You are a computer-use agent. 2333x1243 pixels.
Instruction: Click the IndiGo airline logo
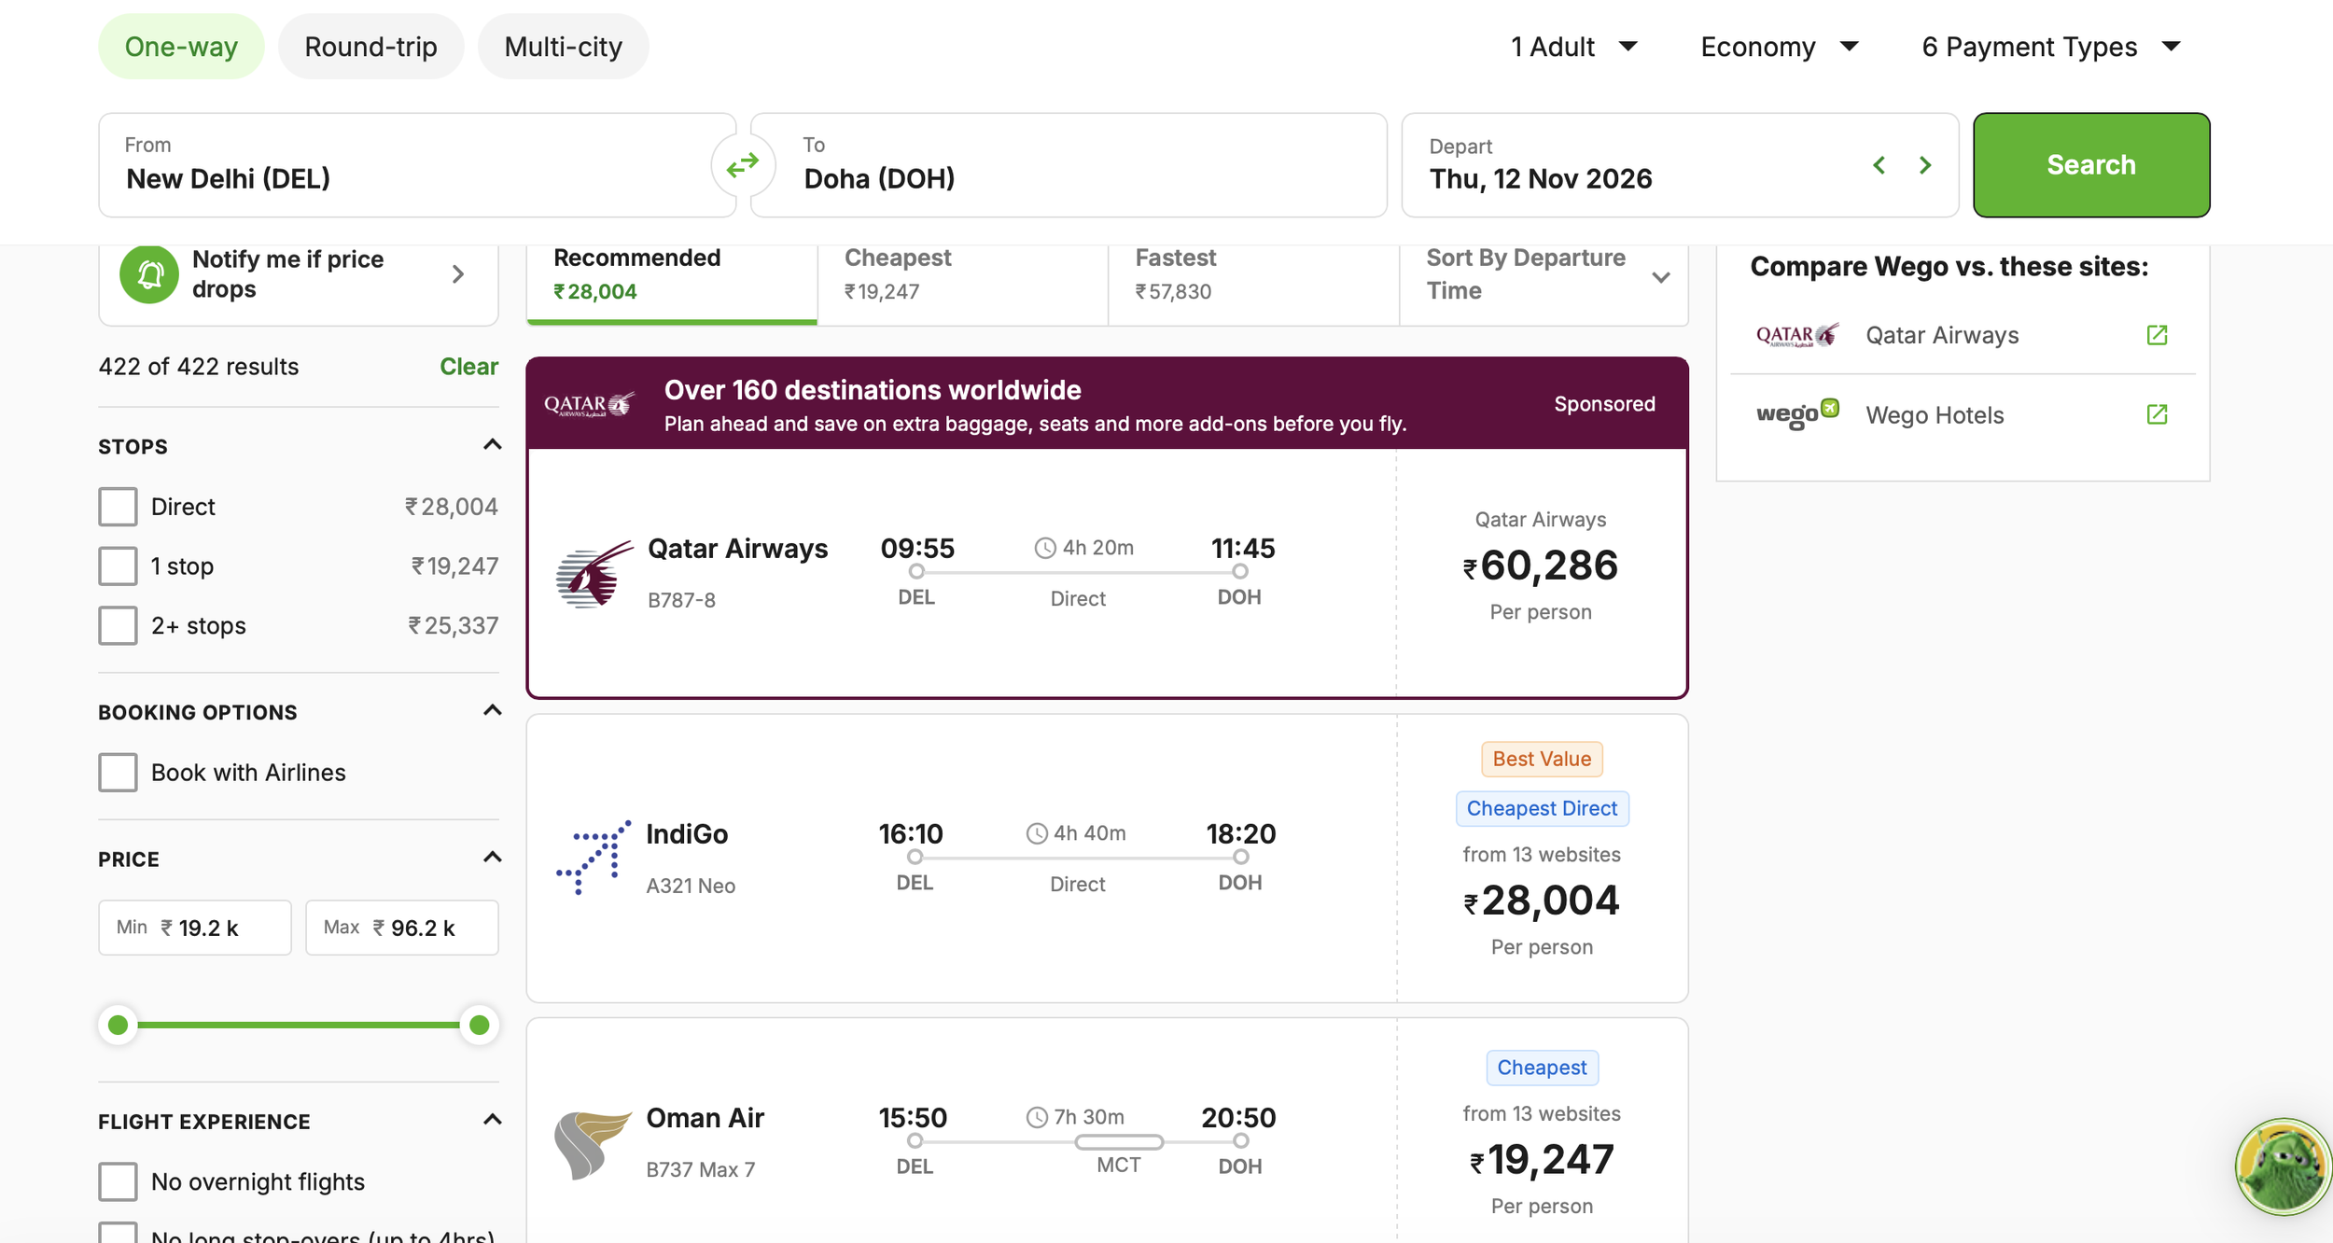[594, 858]
